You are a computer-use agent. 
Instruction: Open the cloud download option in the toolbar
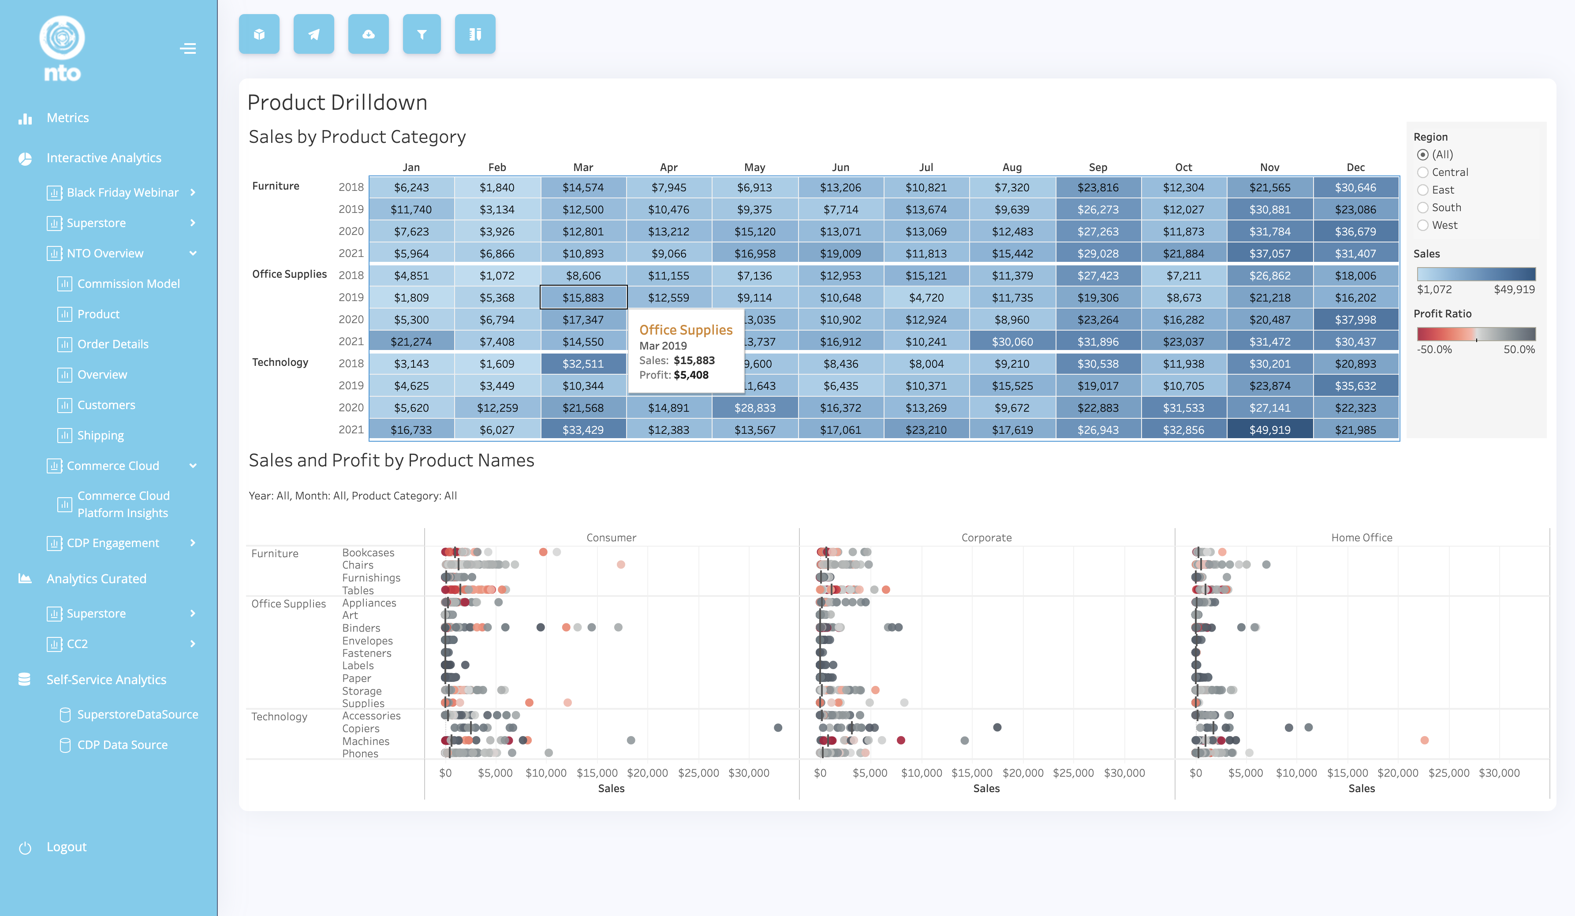368,34
